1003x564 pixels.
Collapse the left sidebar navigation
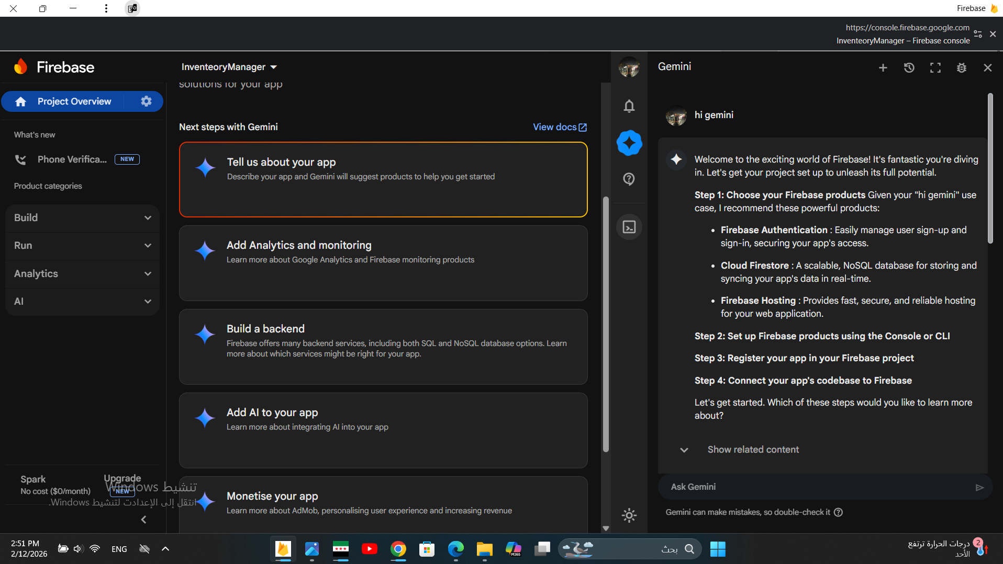[143, 520]
